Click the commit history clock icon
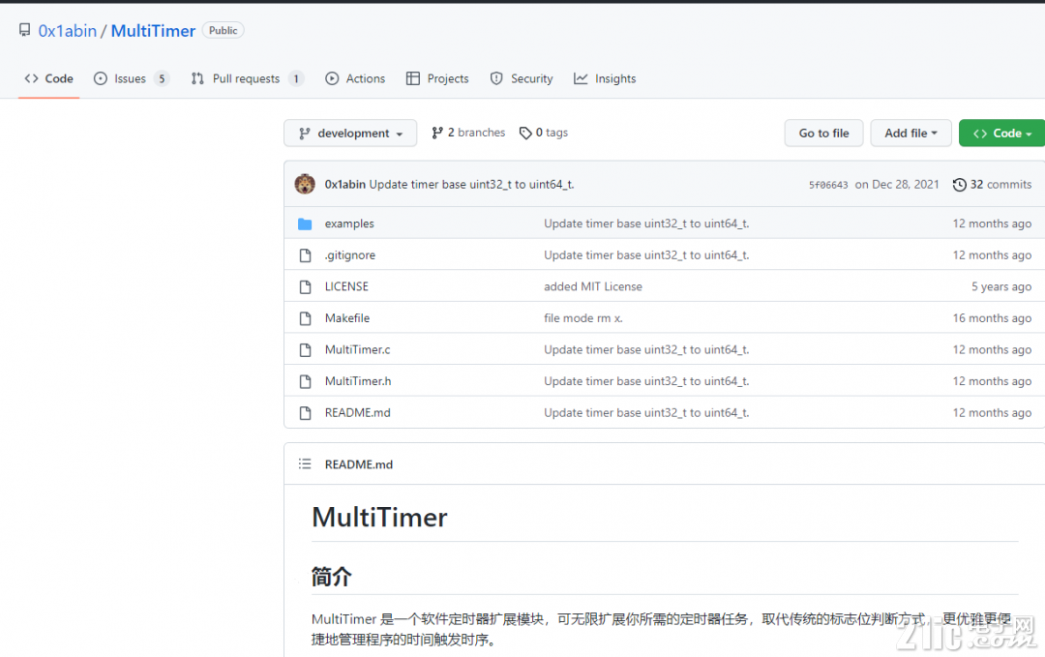The width and height of the screenshot is (1045, 657). (959, 185)
